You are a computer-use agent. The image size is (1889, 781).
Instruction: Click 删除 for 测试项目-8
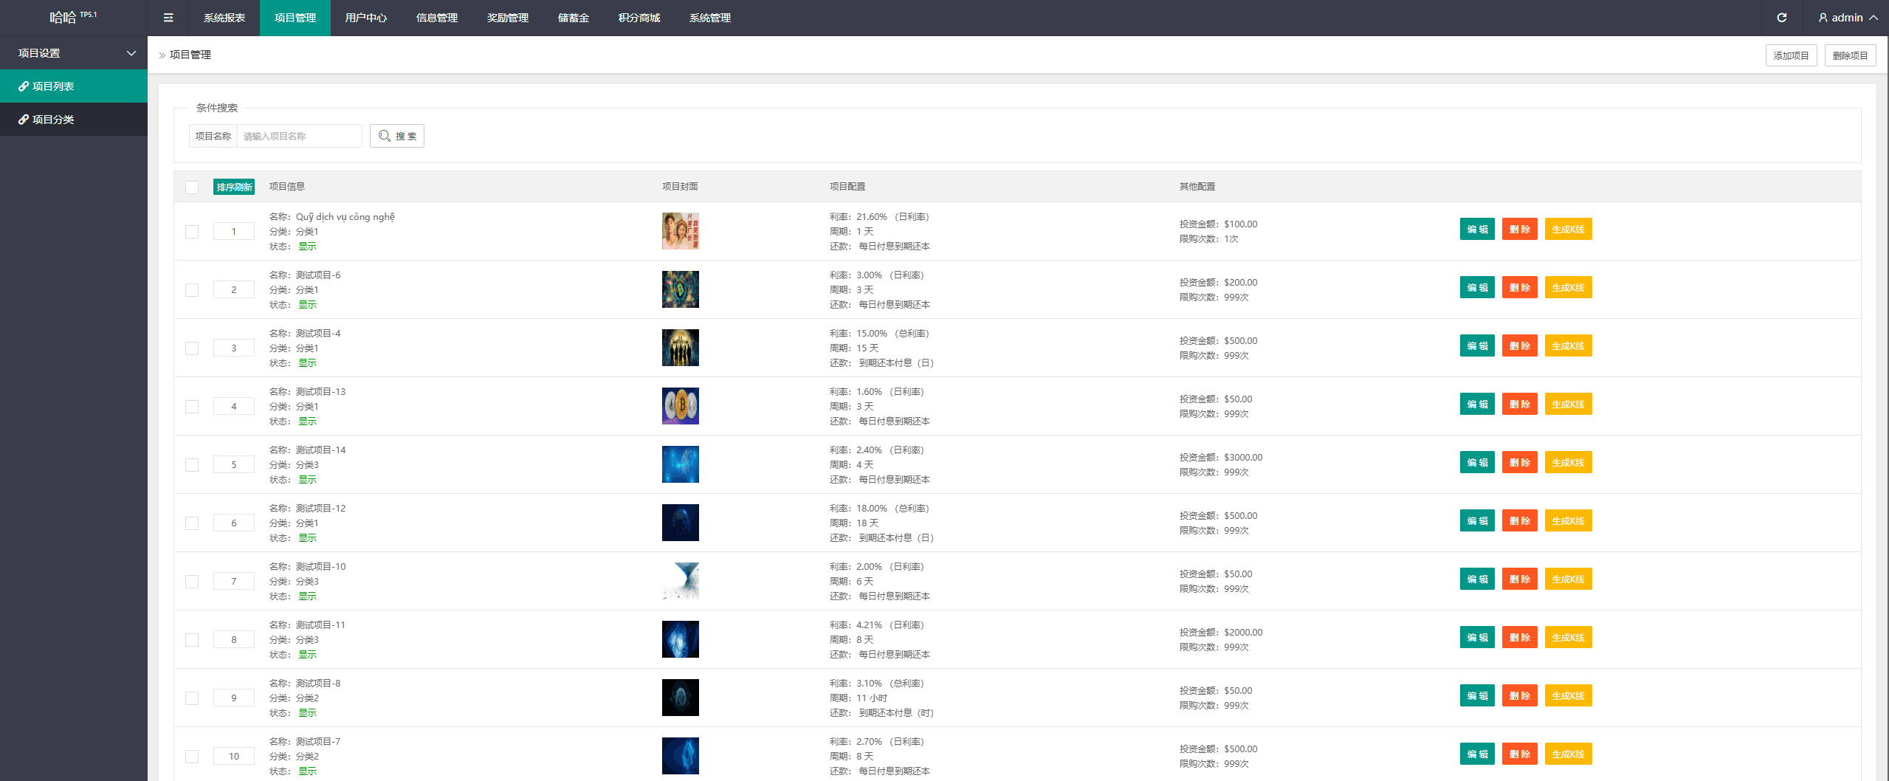(x=1520, y=695)
